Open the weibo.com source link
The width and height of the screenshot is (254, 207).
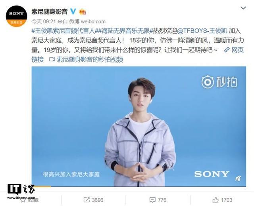pyautogui.click(x=93, y=21)
